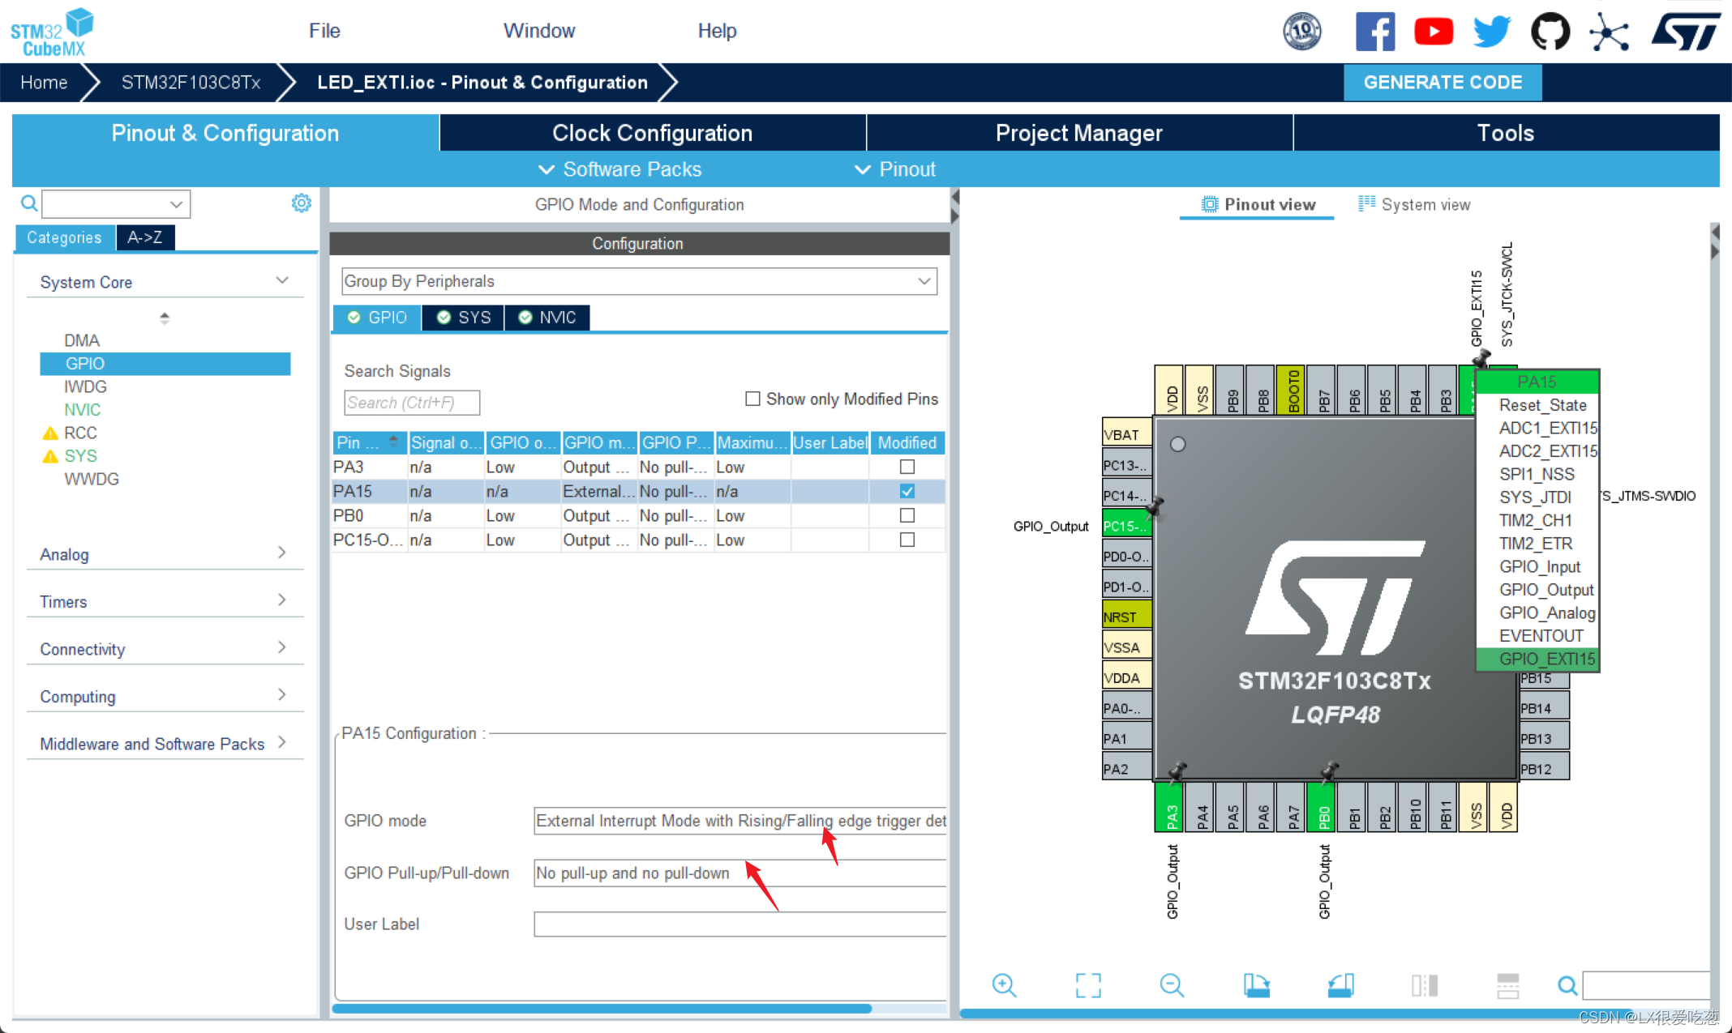Open the Pinout dropdown menu
Image resolution: width=1732 pixels, height=1033 pixels.
click(x=895, y=169)
